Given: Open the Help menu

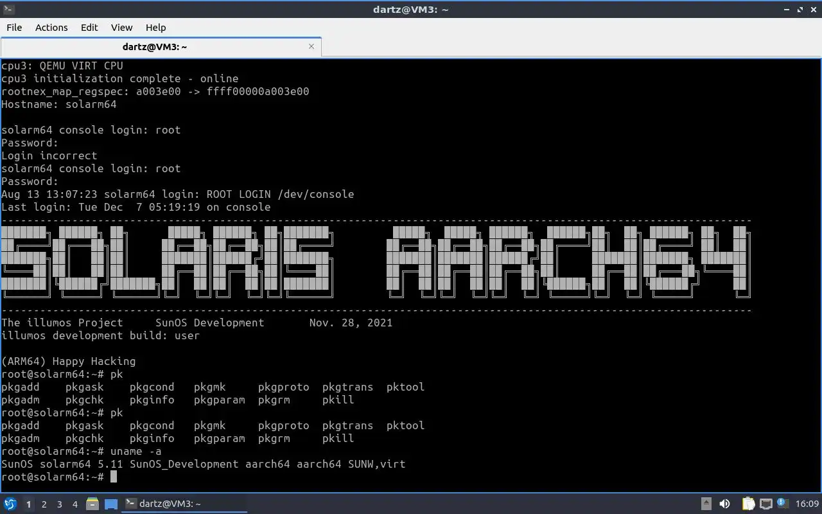Looking at the screenshot, I should point(155,27).
